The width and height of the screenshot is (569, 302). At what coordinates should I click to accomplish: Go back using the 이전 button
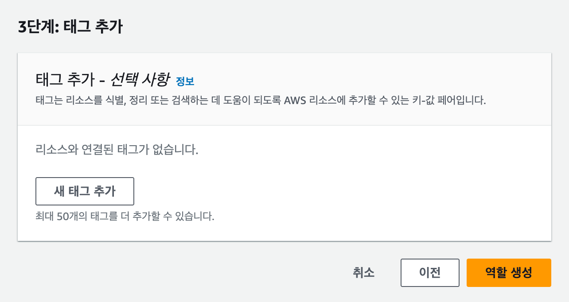tap(430, 273)
